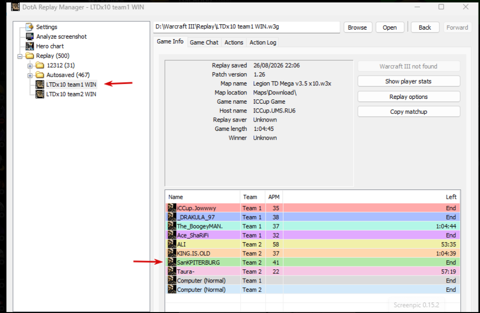Click the replay saved date 26/08/2026 22:06
This screenshot has height=313, width=480.
(x=276, y=65)
